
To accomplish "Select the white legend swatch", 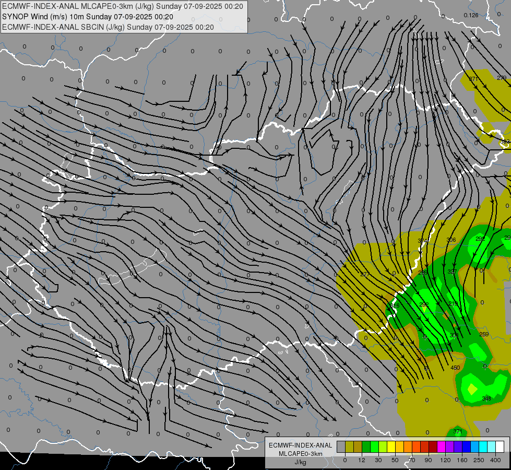I will coord(500,447).
